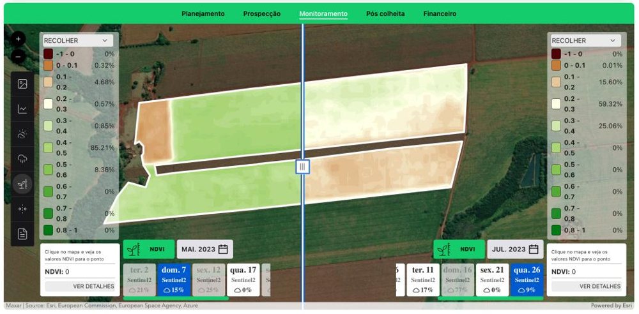639x314 pixels.
Task: Go to the Pós colheita tab
Action: 385,14
